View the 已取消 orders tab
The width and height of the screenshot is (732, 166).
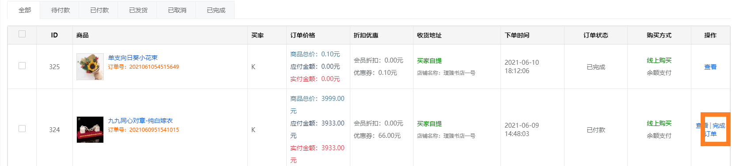point(177,10)
